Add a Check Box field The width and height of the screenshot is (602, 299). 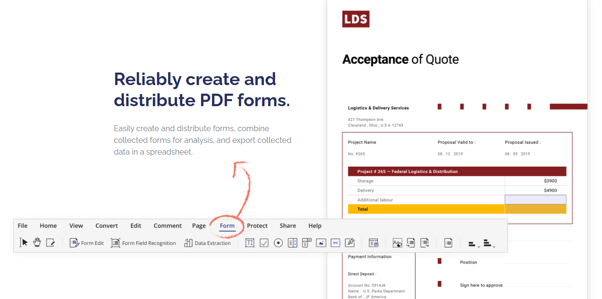(264, 243)
